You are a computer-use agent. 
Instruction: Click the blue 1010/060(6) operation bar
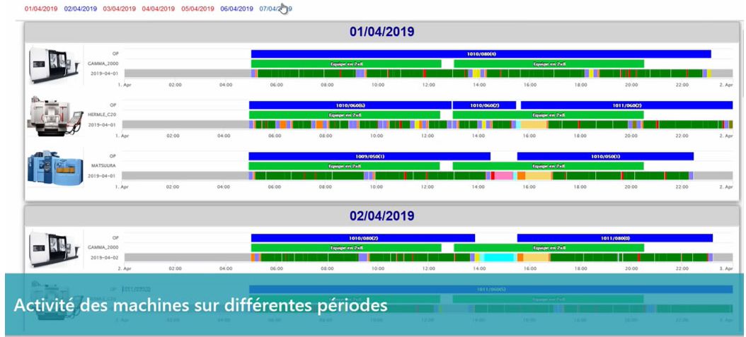coord(350,105)
